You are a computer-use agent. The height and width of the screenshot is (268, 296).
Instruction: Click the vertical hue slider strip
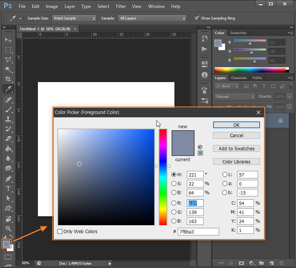coord(163,177)
